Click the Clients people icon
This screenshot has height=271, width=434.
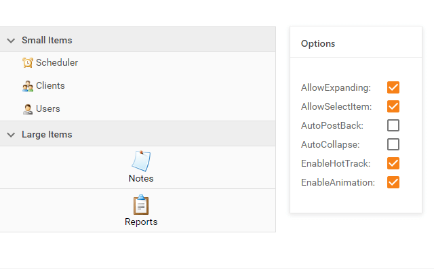pyautogui.click(x=28, y=86)
